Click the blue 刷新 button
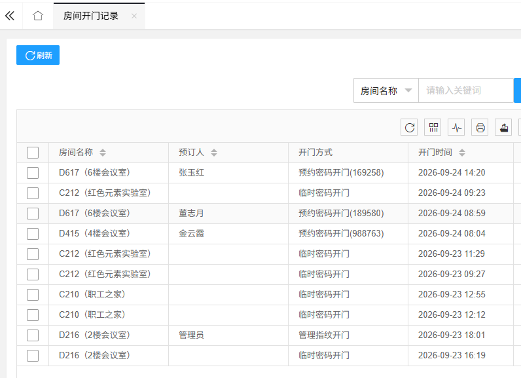The image size is (521, 378). [x=38, y=55]
